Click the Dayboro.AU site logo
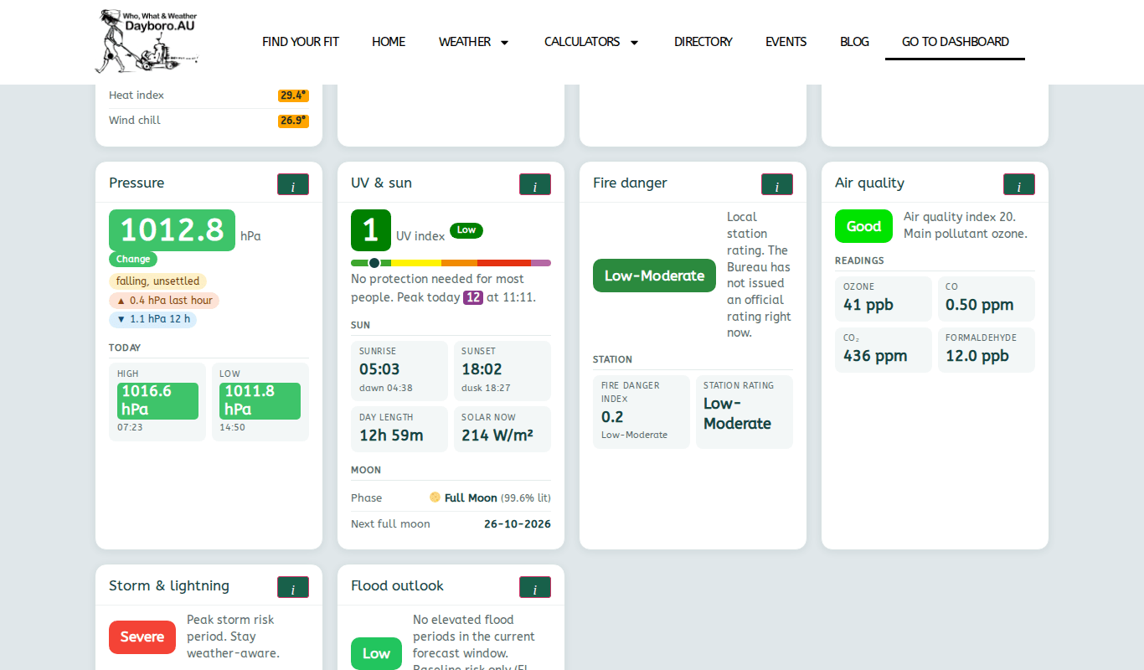 click(x=147, y=41)
